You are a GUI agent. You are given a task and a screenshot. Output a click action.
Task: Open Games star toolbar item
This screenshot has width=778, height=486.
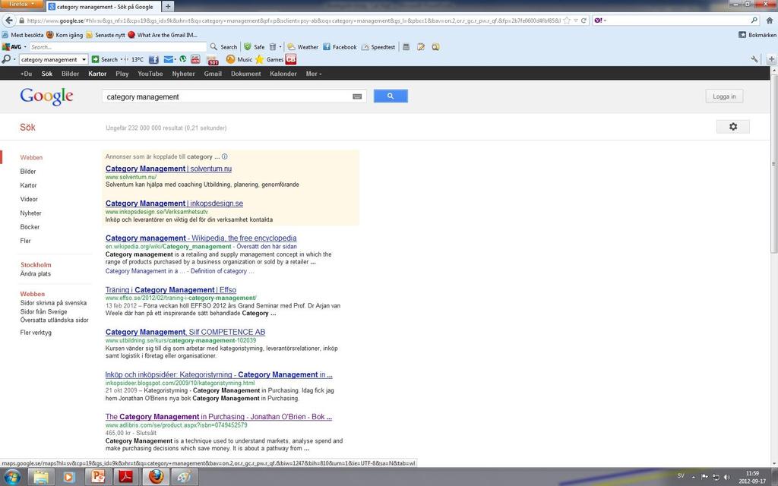pyautogui.click(x=270, y=59)
